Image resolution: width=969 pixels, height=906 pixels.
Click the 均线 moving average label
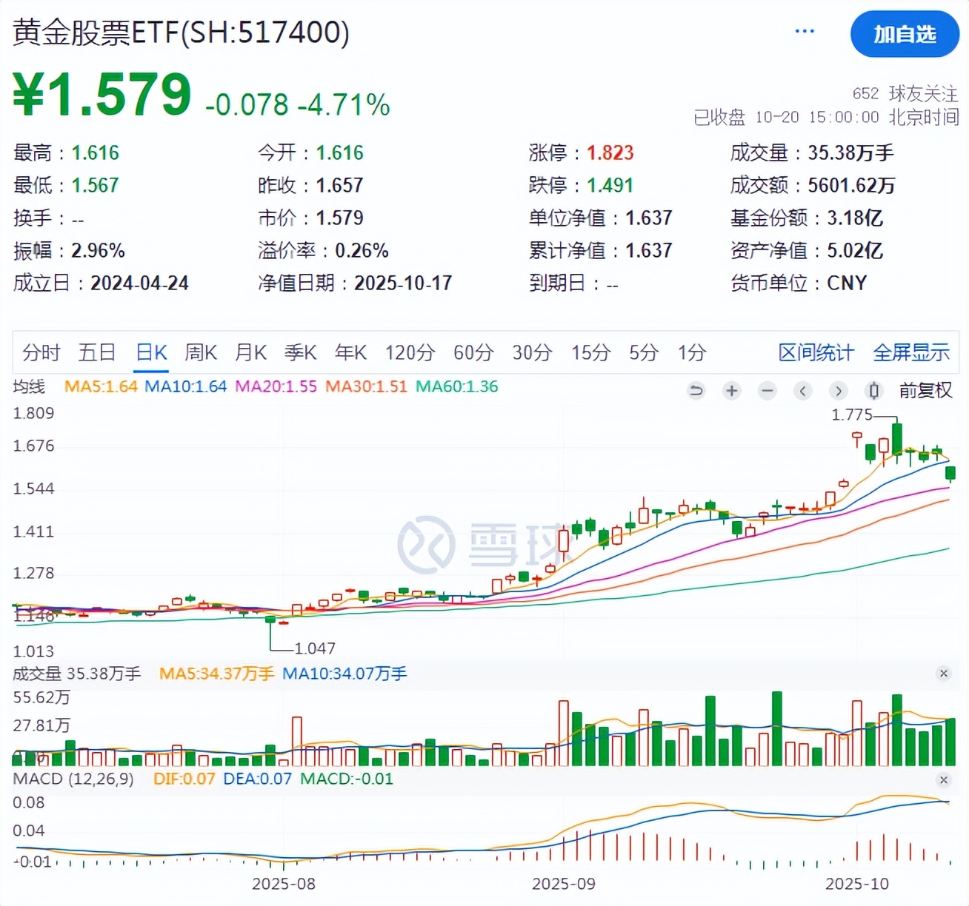click(29, 386)
